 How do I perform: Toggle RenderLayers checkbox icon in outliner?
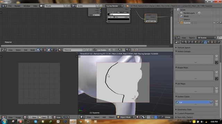(x=199, y=13)
